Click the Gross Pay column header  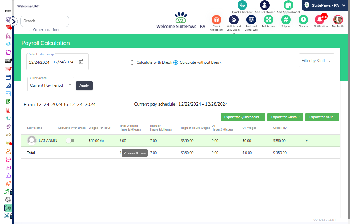click(x=280, y=128)
